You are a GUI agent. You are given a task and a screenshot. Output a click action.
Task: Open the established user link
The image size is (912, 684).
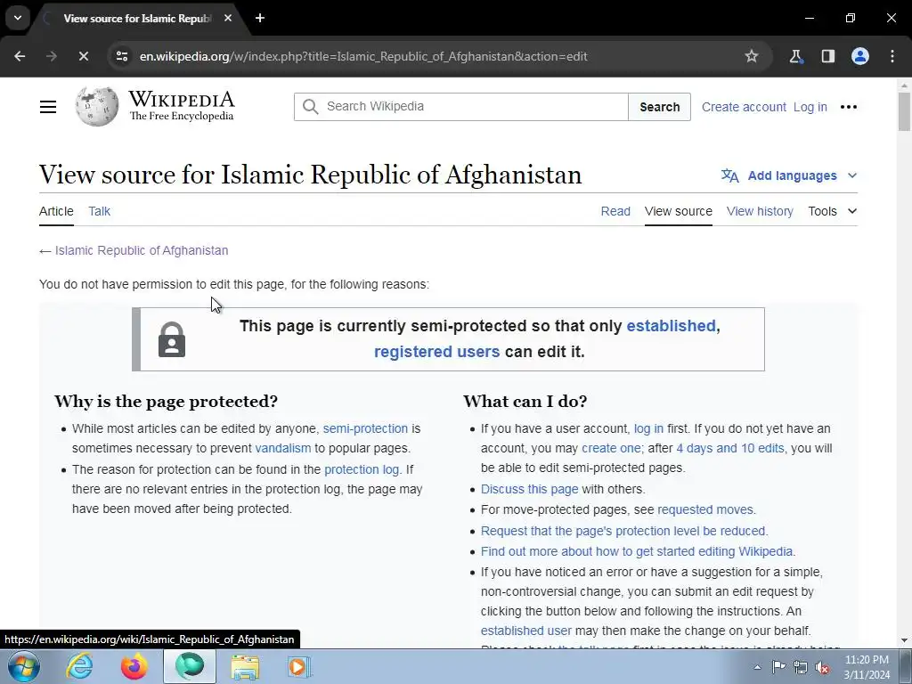click(525, 631)
